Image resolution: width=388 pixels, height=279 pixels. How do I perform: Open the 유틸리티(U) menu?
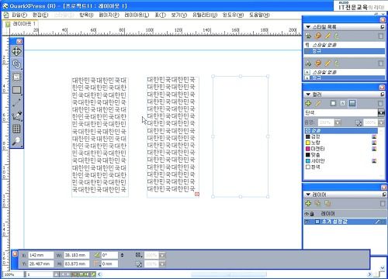[x=205, y=15]
